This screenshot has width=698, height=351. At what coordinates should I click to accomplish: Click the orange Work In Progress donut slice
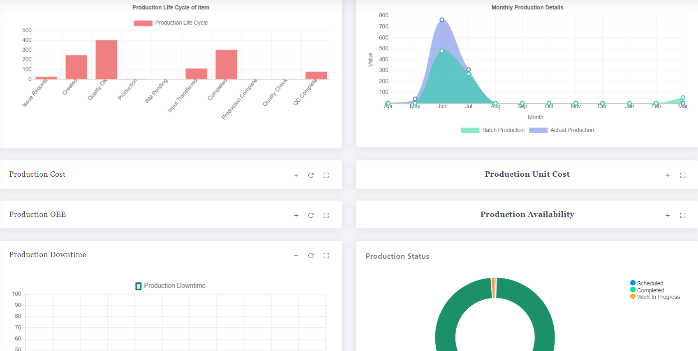click(x=493, y=288)
